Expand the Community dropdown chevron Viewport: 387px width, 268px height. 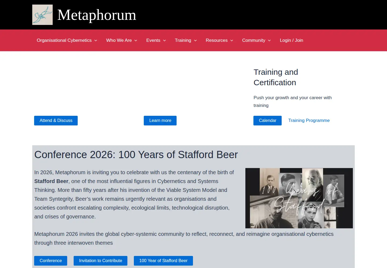[269, 40]
